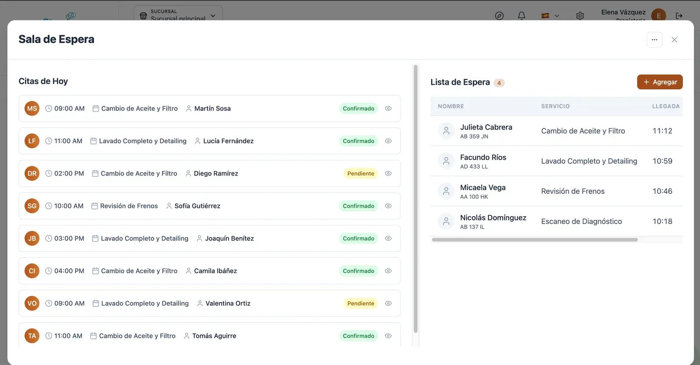
Task: Click the Agregar button
Action: tap(660, 82)
